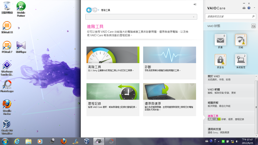Viewport: 258px width, 145px height.
Task: Click the 高階工具 highlighted sub-label in sidebar
Action: click(x=213, y=119)
